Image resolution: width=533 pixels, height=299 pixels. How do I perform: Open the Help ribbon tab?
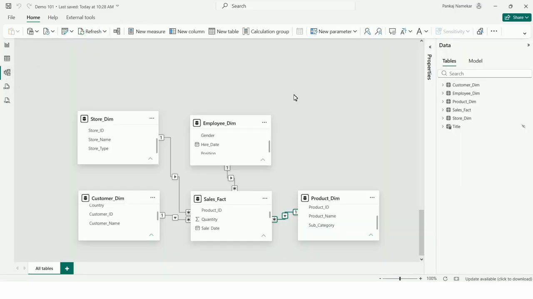(x=53, y=17)
